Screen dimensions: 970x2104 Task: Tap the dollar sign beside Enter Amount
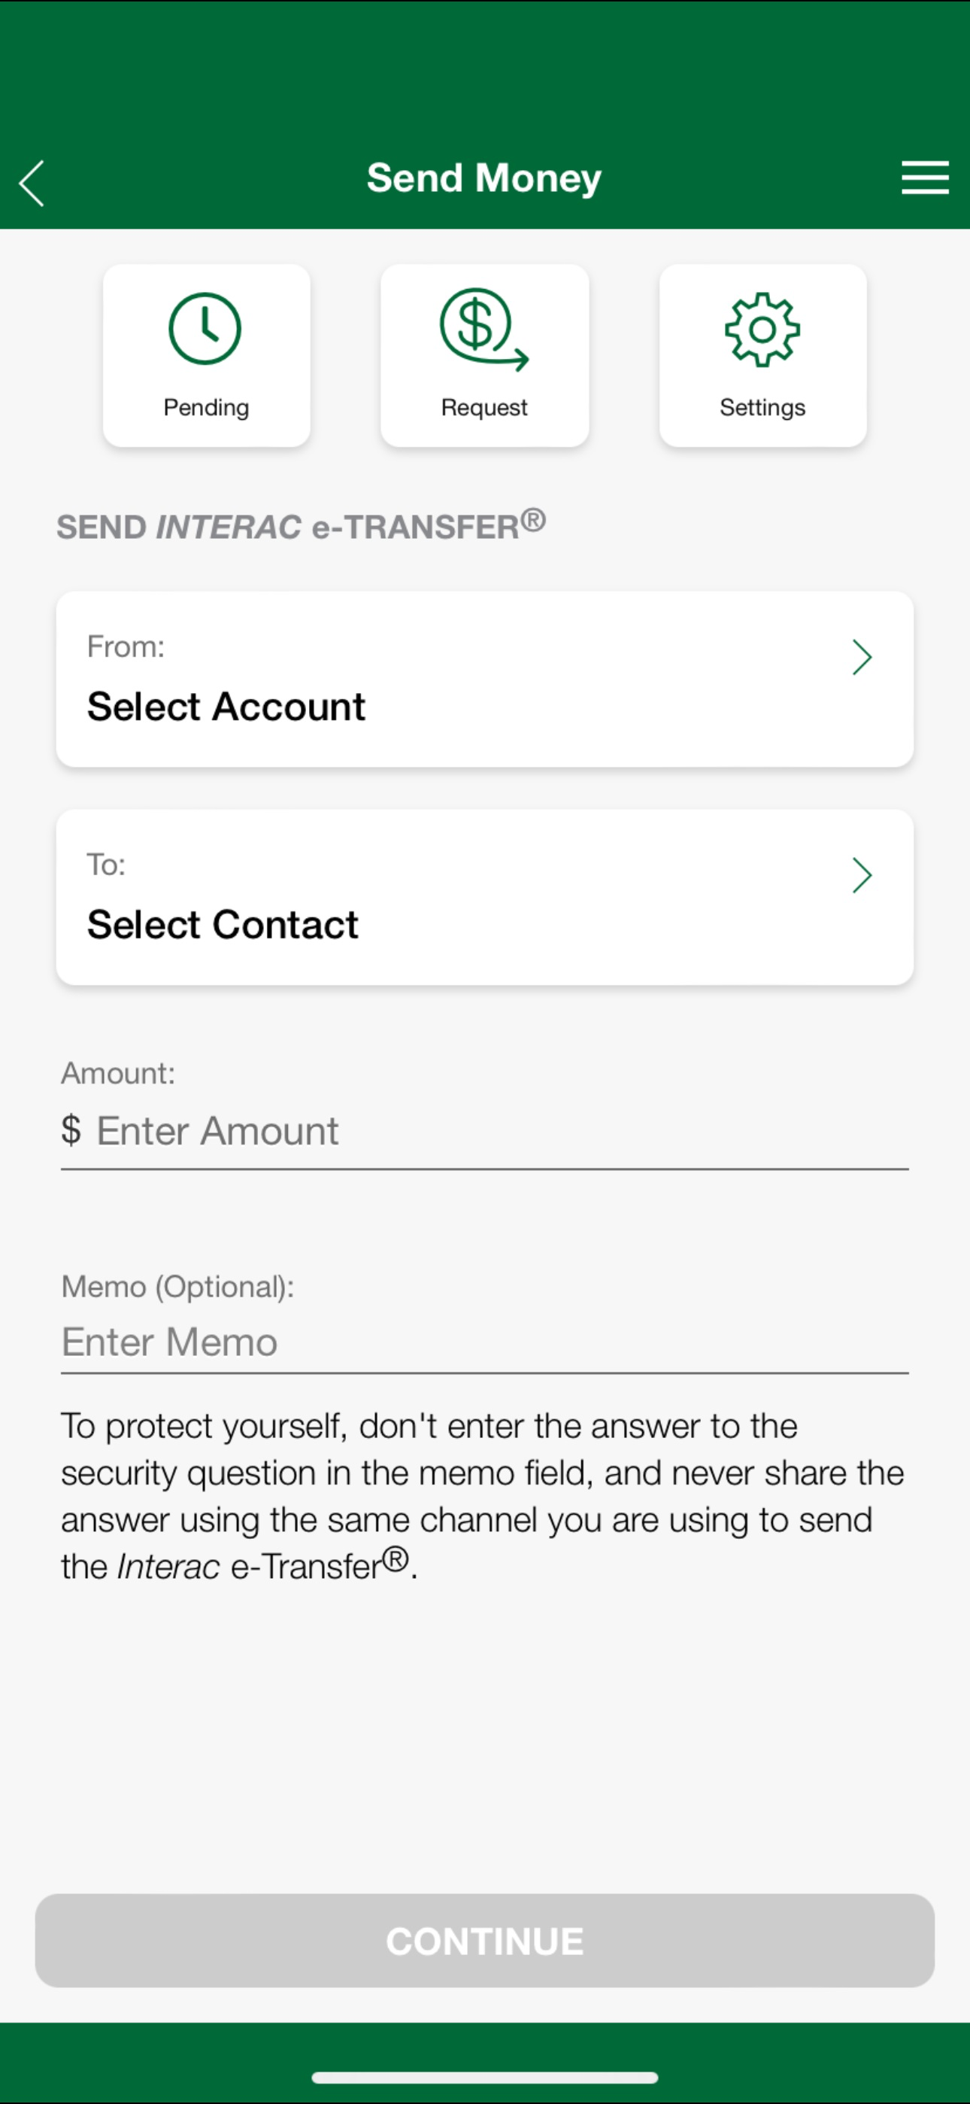(71, 1130)
